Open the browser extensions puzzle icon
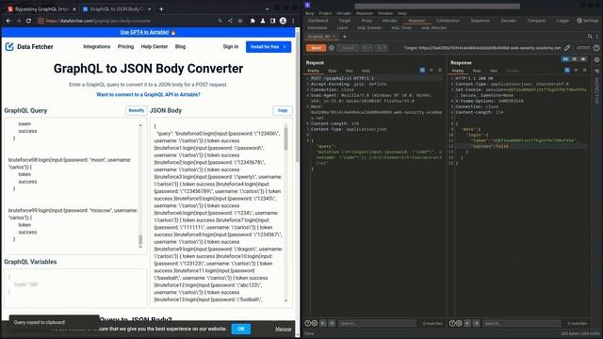This screenshot has width=603, height=339. tap(253, 21)
